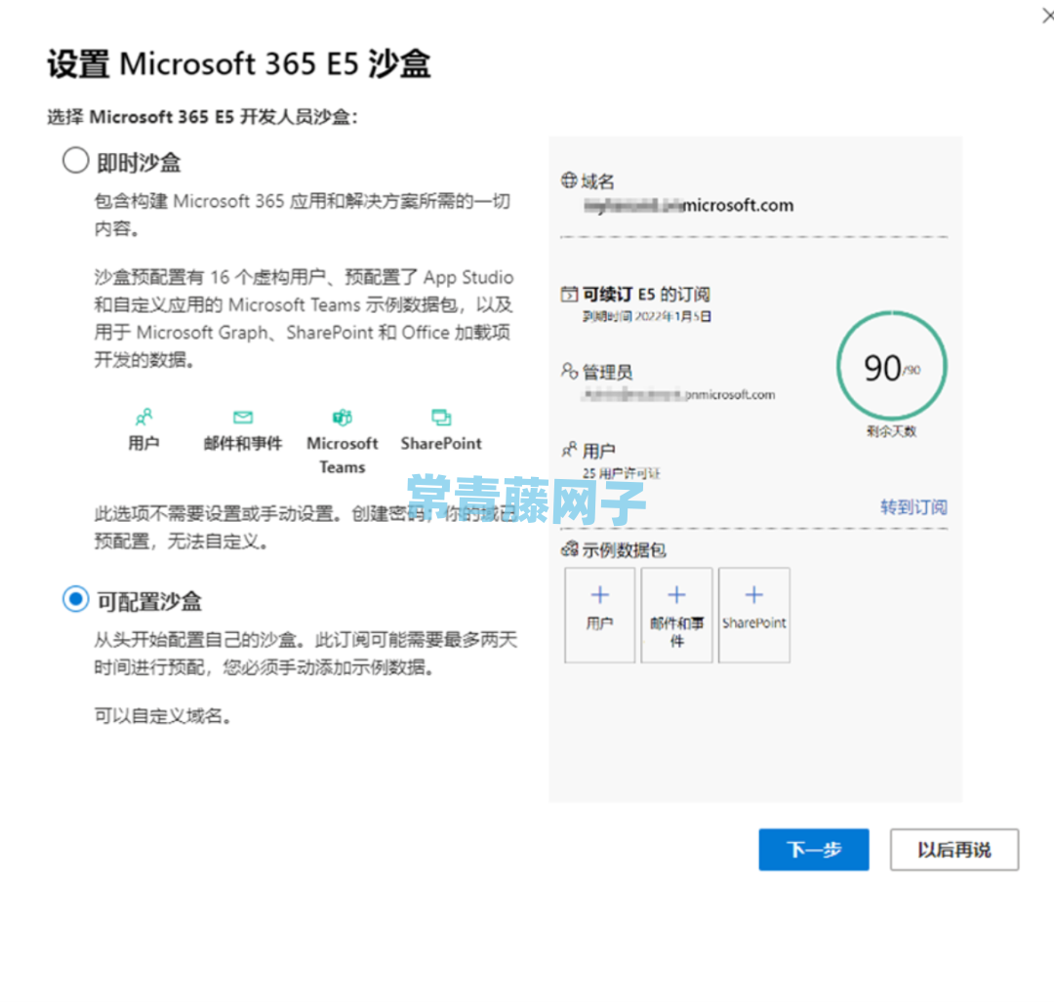1054x1002 pixels.
Task: Add the SharePoint sample data pack tile
Action: tap(753, 615)
